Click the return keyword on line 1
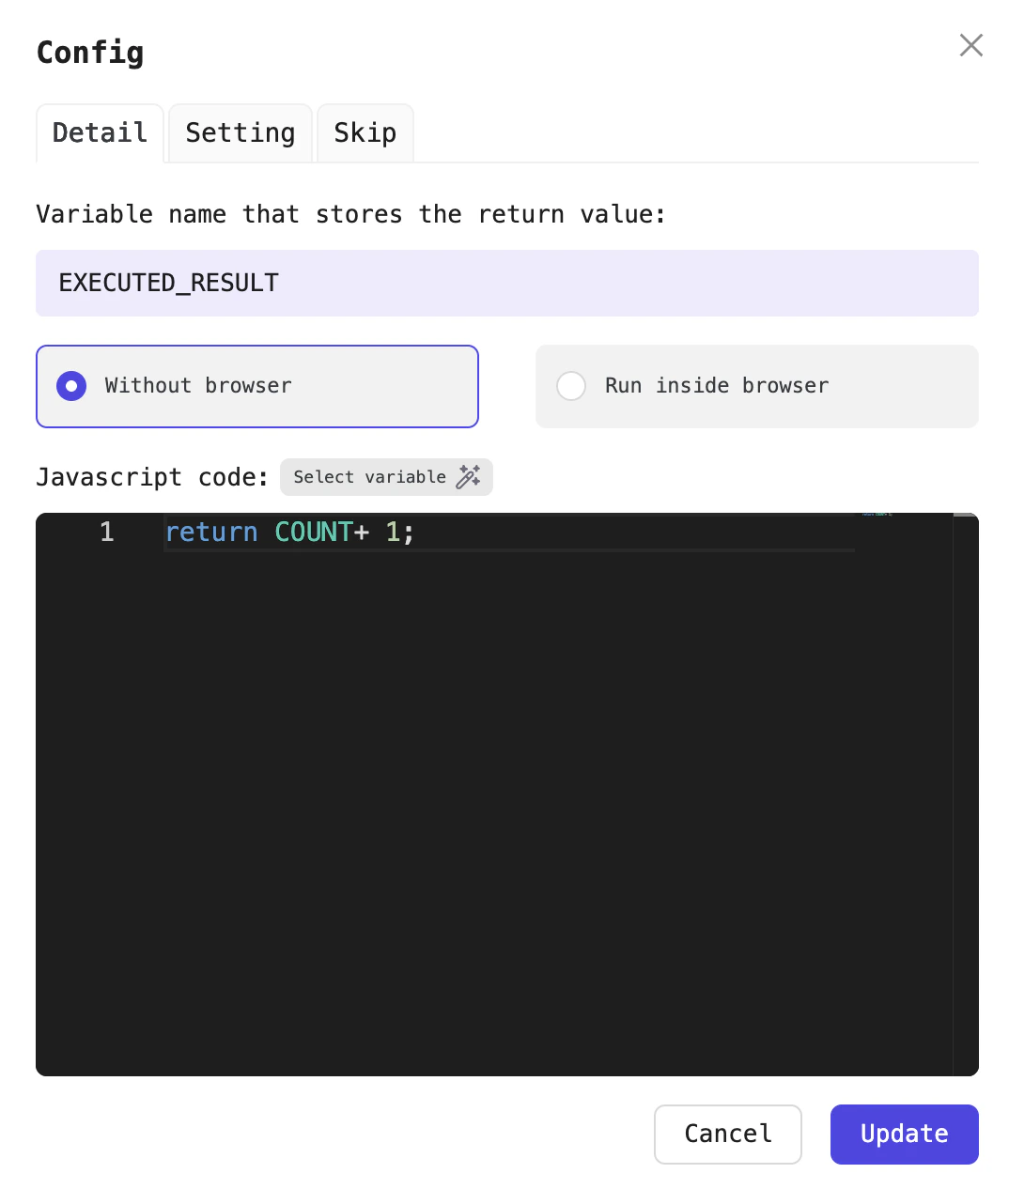 coord(211,532)
